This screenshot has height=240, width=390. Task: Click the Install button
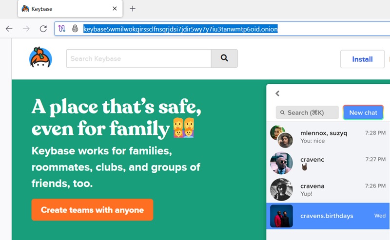[x=362, y=59]
